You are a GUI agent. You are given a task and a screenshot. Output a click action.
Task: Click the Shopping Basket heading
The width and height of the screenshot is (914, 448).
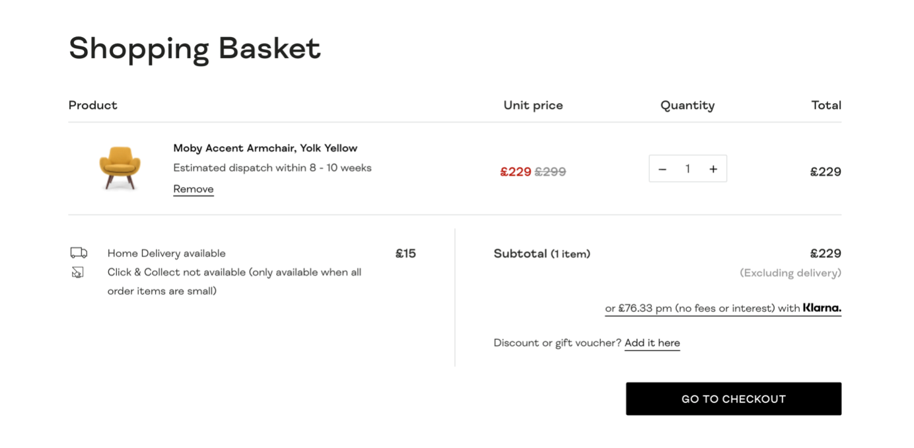[x=195, y=48]
